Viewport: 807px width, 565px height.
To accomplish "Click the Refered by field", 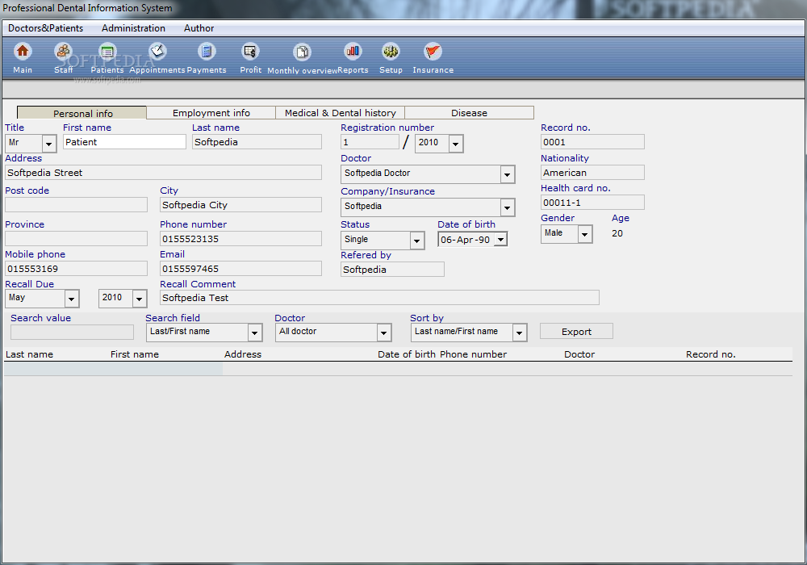I will tap(392, 269).
